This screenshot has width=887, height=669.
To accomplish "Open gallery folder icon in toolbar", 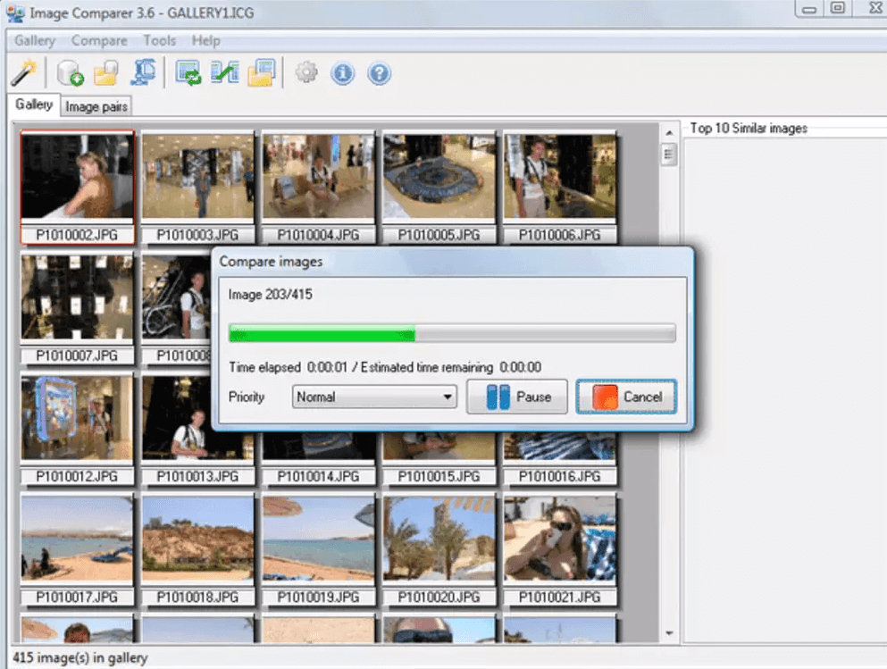I will pos(105,73).
